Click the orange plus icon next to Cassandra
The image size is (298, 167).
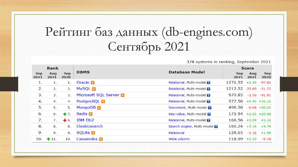click(x=101, y=139)
